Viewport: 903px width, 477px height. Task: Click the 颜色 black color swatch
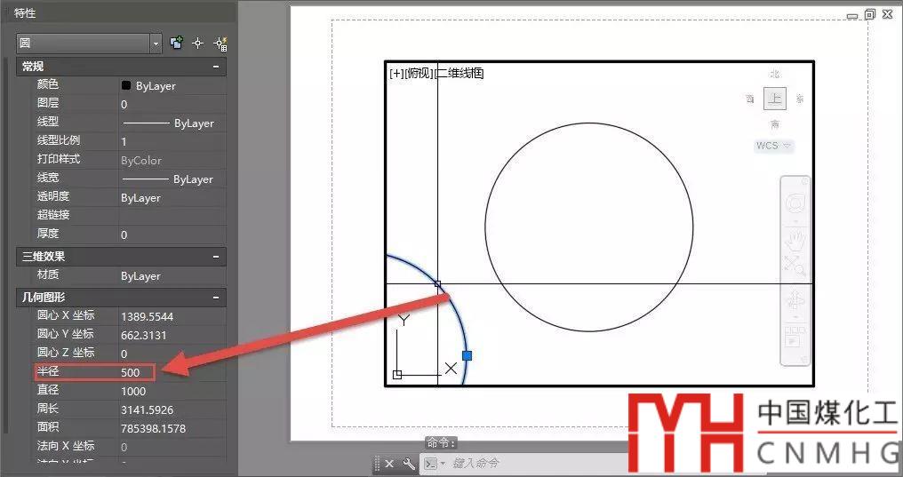(125, 85)
